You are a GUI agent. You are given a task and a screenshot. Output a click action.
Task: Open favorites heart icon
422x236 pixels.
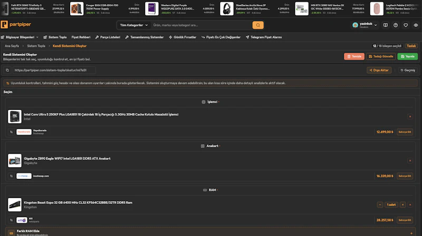click(406, 25)
